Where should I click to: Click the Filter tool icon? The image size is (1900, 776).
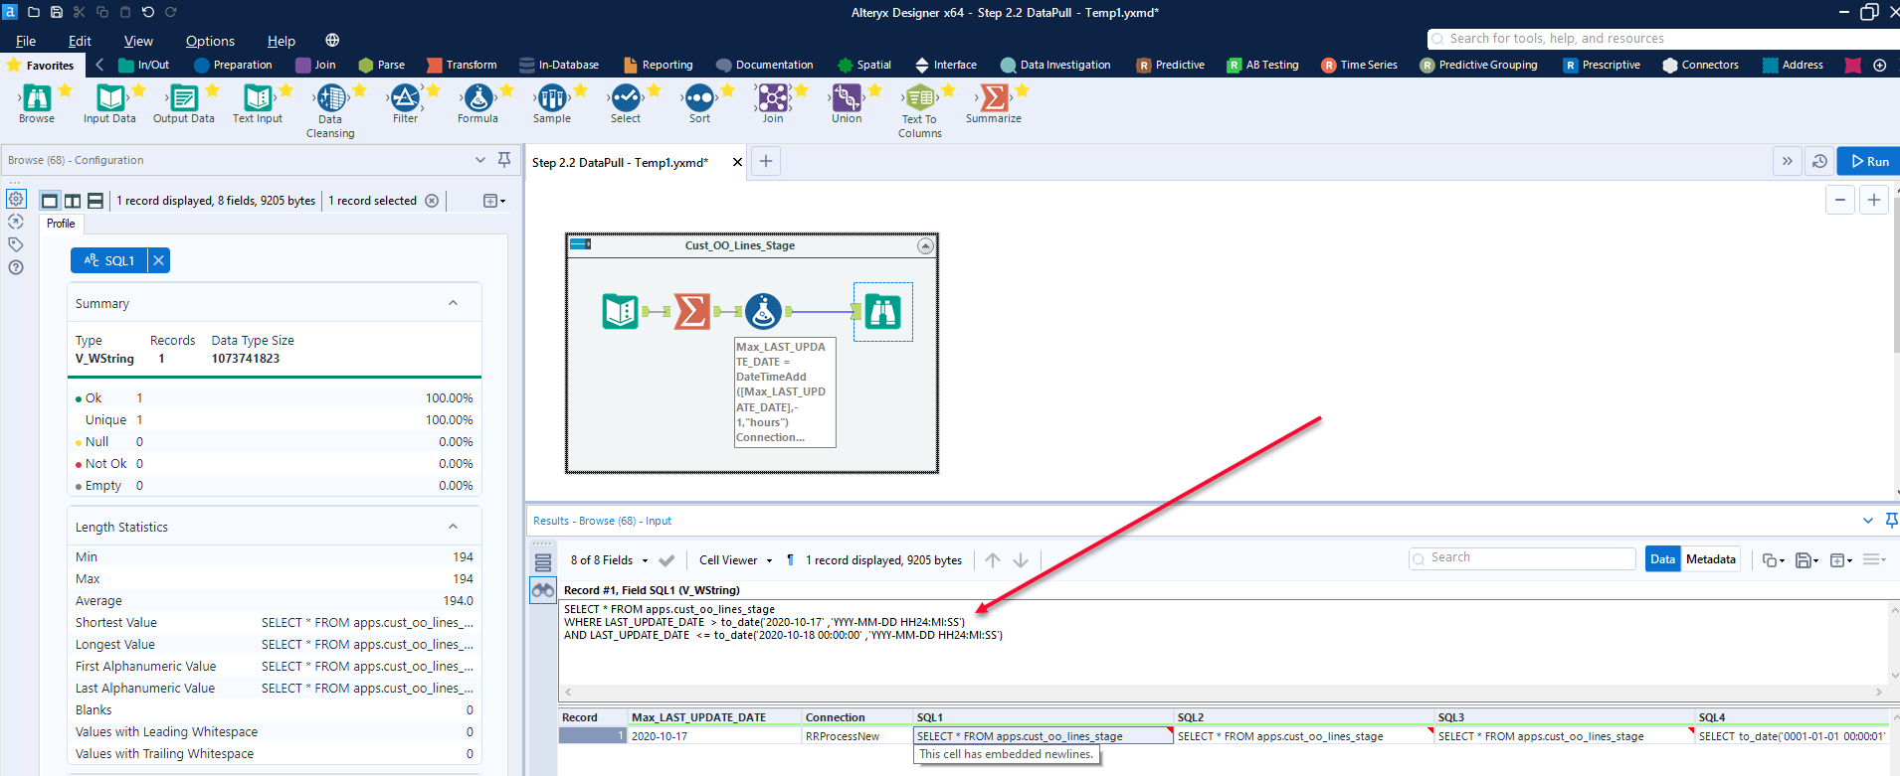click(405, 98)
